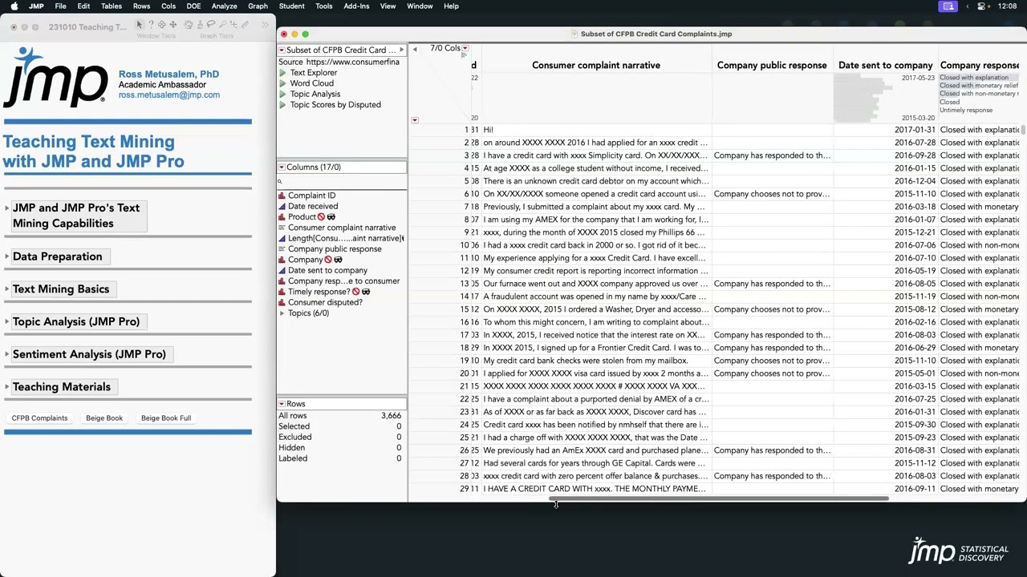Open the Rows panel red triangle menu
This screenshot has width=1027, height=577.
point(282,404)
